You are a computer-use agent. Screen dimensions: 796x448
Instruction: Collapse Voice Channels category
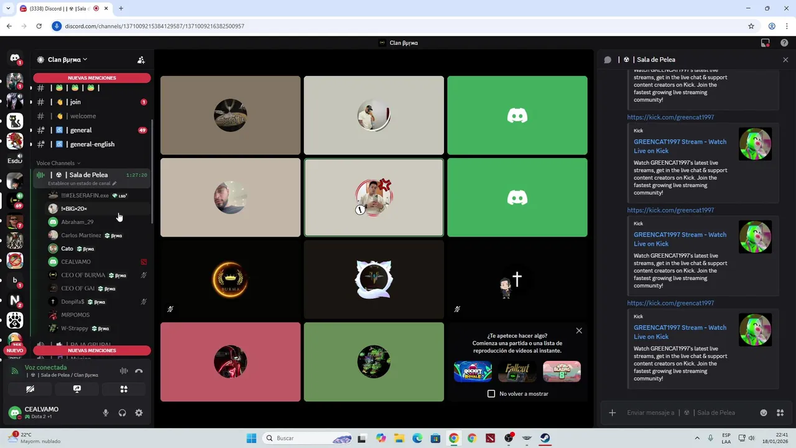58,163
